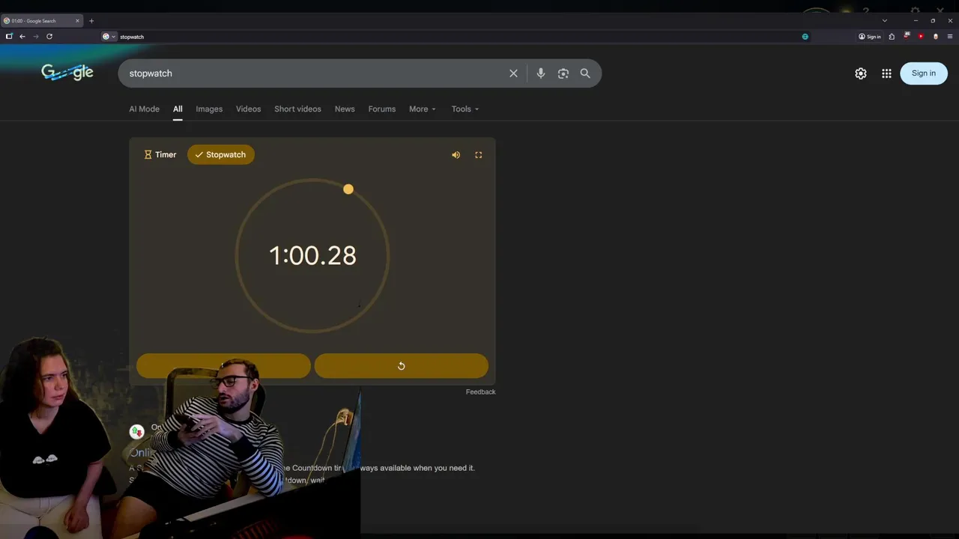Expand the stopwatch widget to fullscreen
Viewport: 959px width, 539px height.
[479, 155]
